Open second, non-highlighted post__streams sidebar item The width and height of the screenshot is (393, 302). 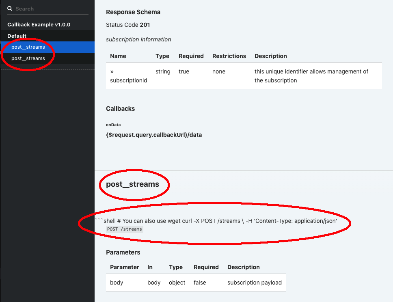[48, 58]
